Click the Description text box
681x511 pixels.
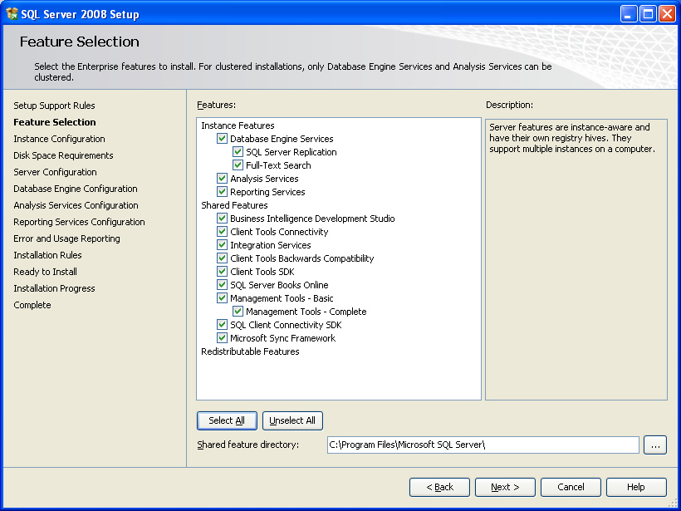[576, 259]
